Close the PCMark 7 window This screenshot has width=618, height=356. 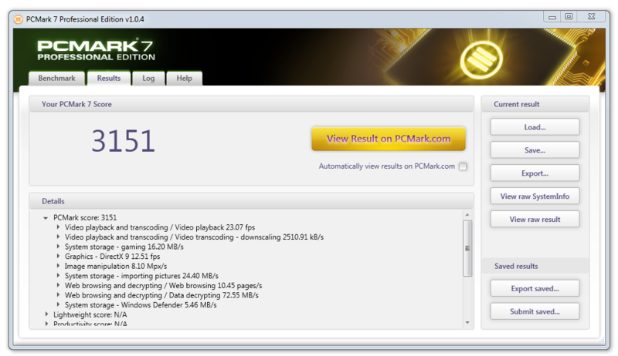[x=591, y=16]
